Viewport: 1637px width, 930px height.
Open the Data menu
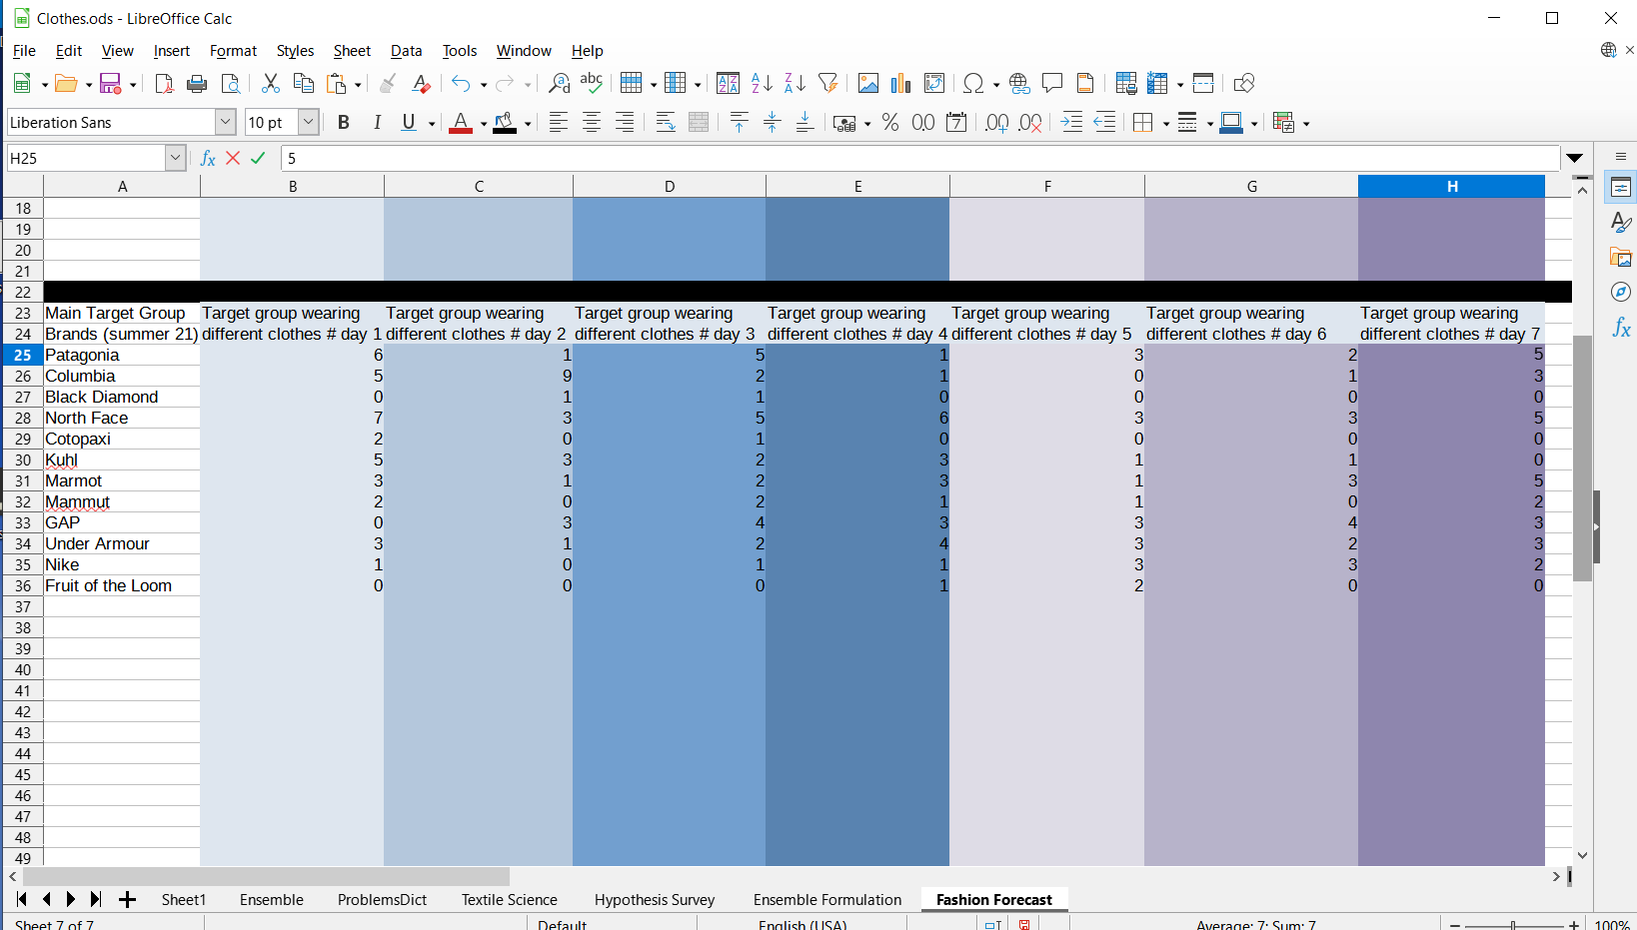[x=406, y=51]
